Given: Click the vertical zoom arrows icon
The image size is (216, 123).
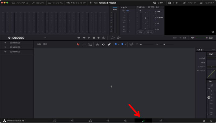Looking at the screenshot, I should (x=137, y=44).
